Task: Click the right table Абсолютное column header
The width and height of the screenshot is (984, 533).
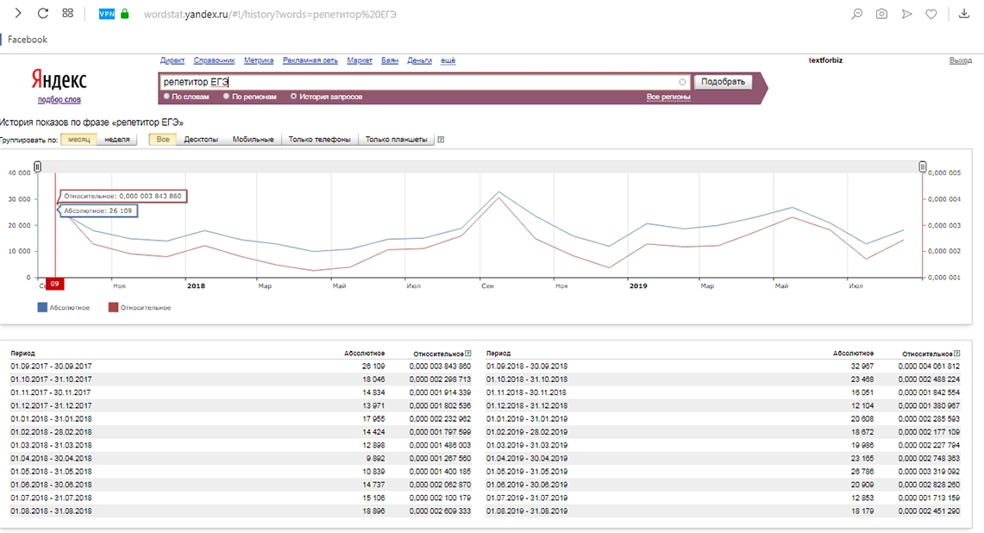Action: (853, 354)
